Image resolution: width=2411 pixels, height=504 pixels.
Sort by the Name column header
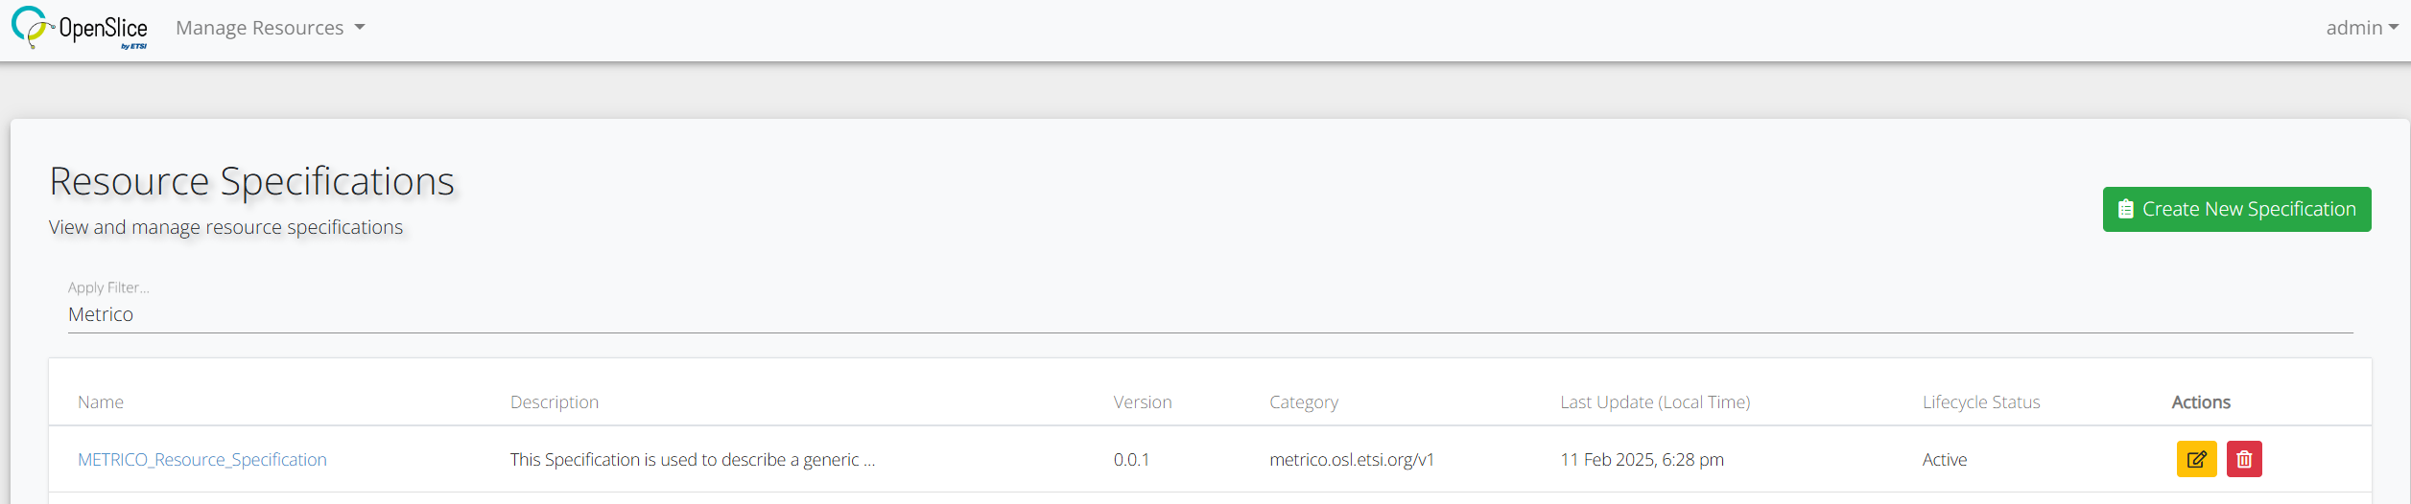click(x=101, y=402)
